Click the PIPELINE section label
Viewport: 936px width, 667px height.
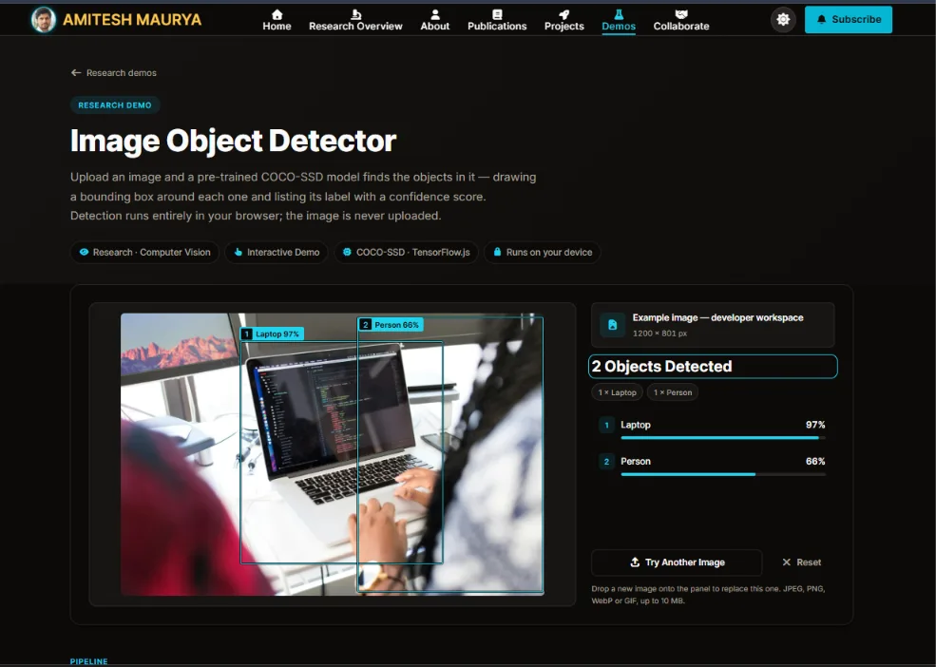(x=89, y=661)
